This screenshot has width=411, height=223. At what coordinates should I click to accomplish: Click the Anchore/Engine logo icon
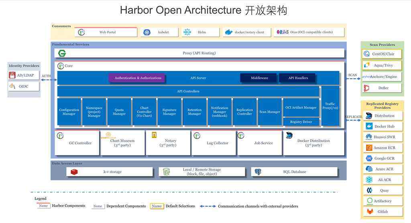coord(366,77)
